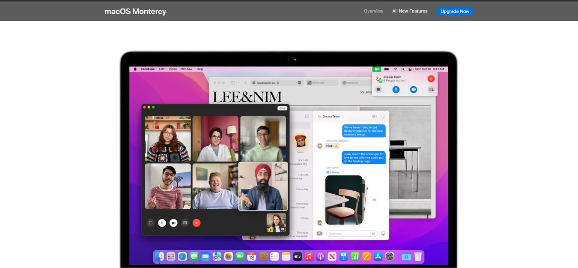The width and height of the screenshot is (578, 268).
Task: Leave call from the Dream Team popup
Action: pos(431,78)
